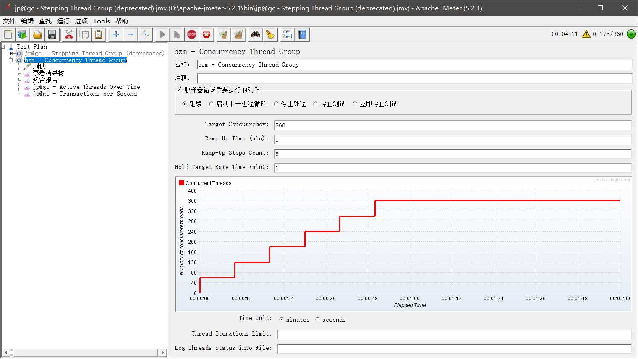This screenshot has width=638, height=359.
Task: Click the Open file folder icon
Action: click(37, 34)
